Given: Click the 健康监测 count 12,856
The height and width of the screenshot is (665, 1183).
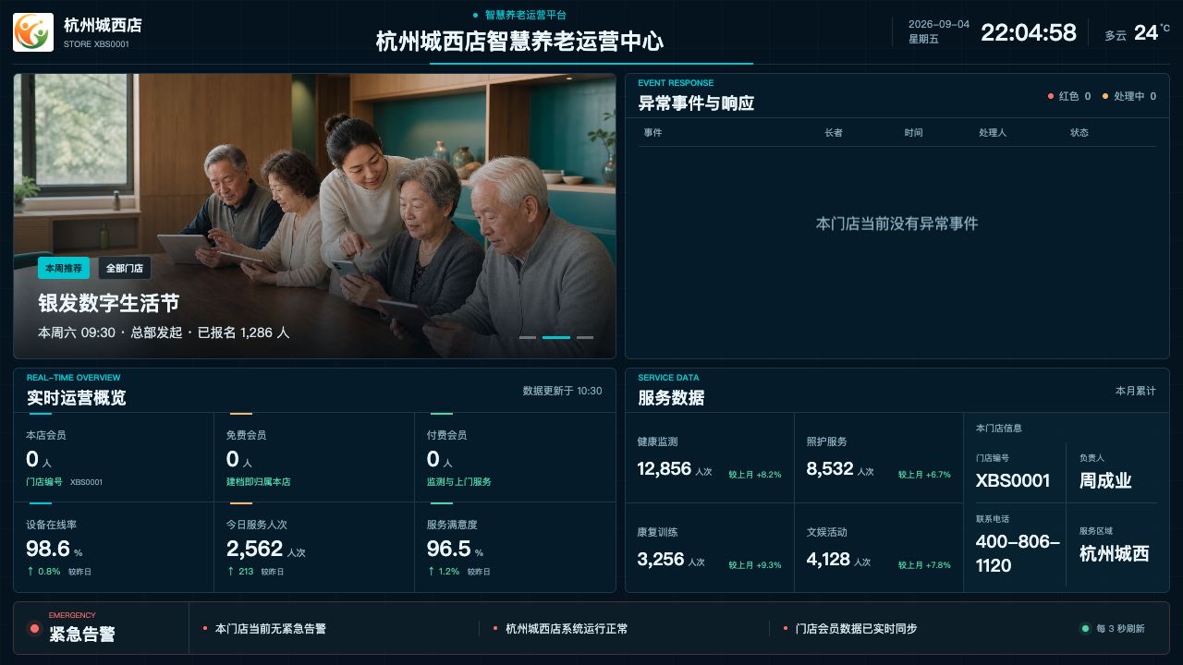Looking at the screenshot, I should [x=665, y=468].
